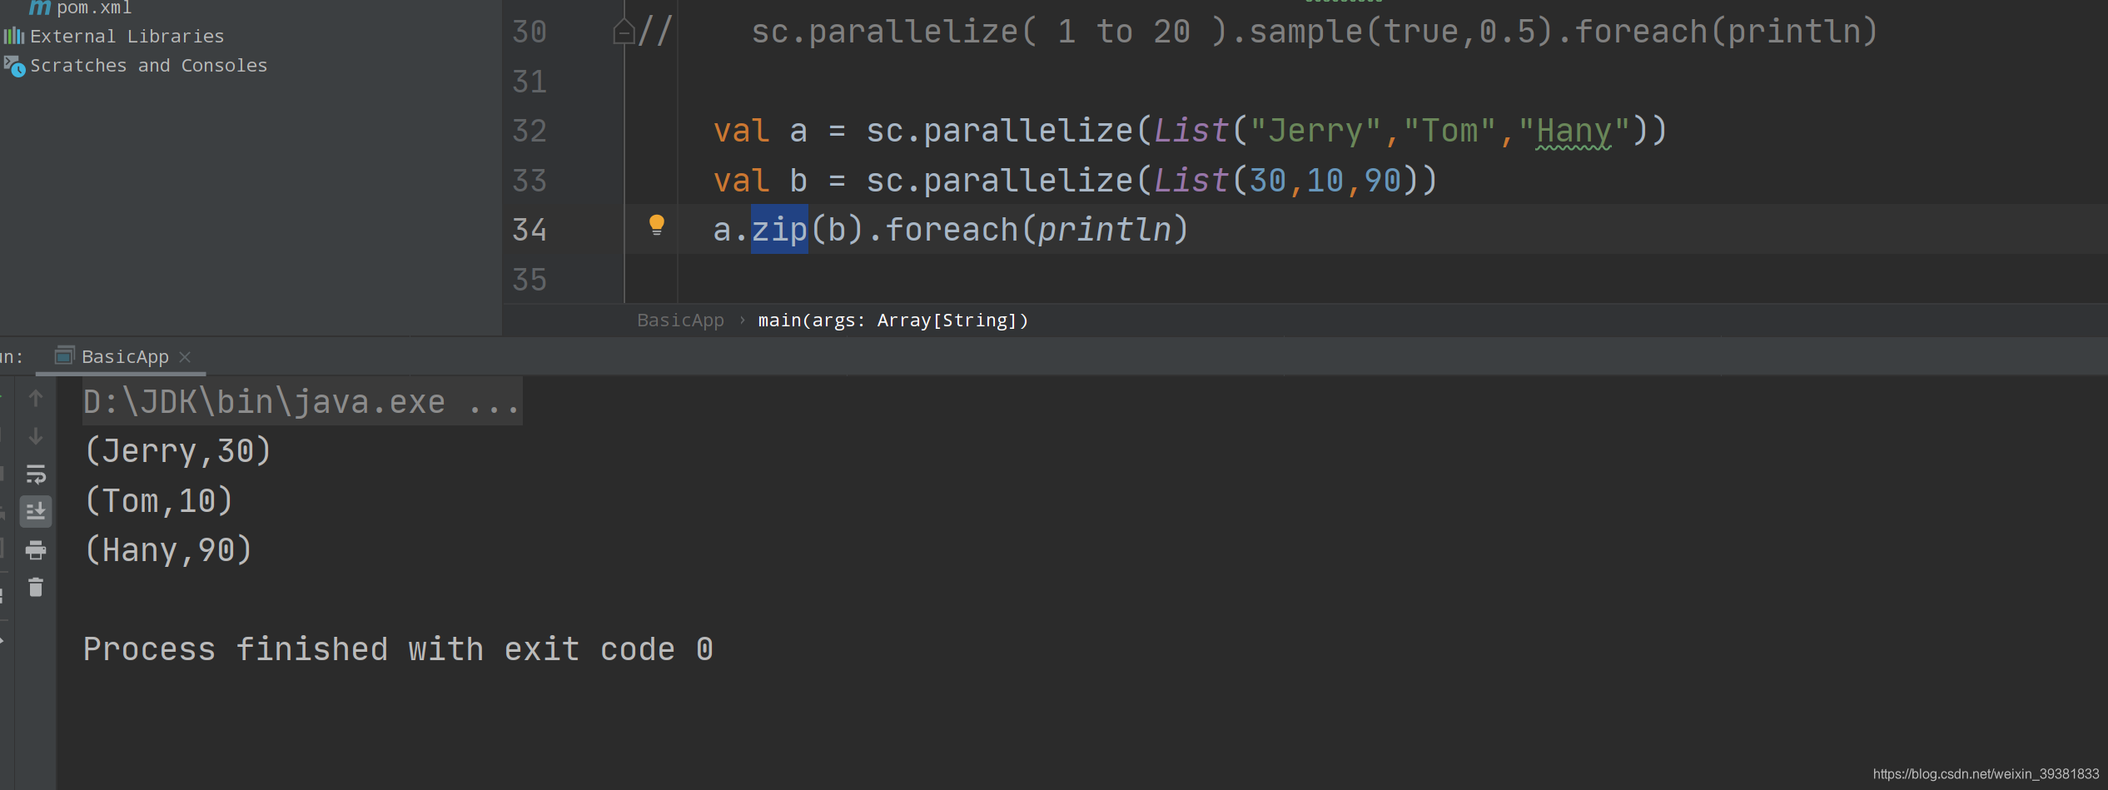Toggle soft-wrap in the console
Image resolution: width=2108 pixels, height=790 pixels.
point(36,474)
